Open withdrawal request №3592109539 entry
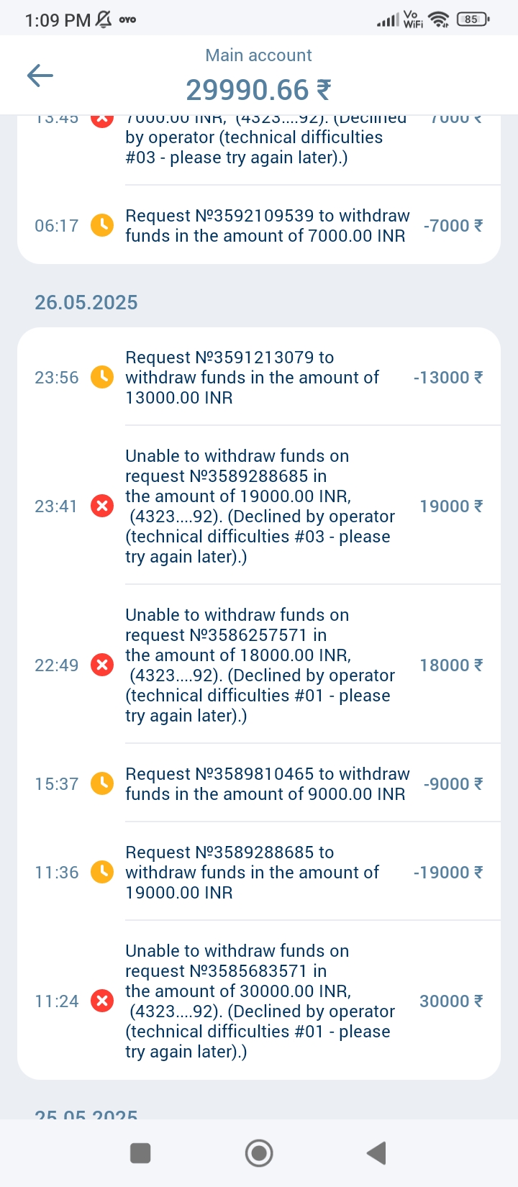Image resolution: width=518 pixels, height=1187 pixels. (266, 226)
